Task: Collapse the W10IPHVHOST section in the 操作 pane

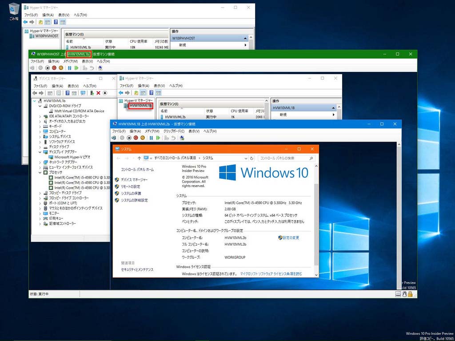Action: pyautogui.click(x=245, y=38)
